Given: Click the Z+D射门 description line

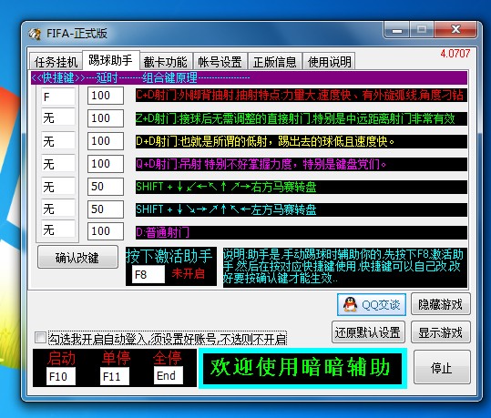Looking at the screenshot, I should [302, 118].
